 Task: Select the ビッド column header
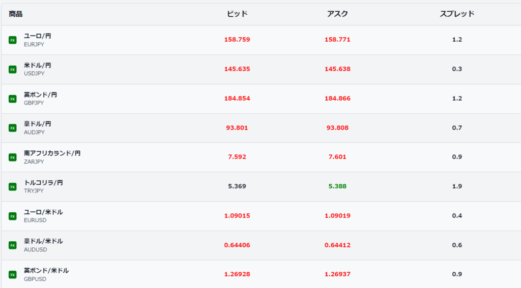(237, 14)
